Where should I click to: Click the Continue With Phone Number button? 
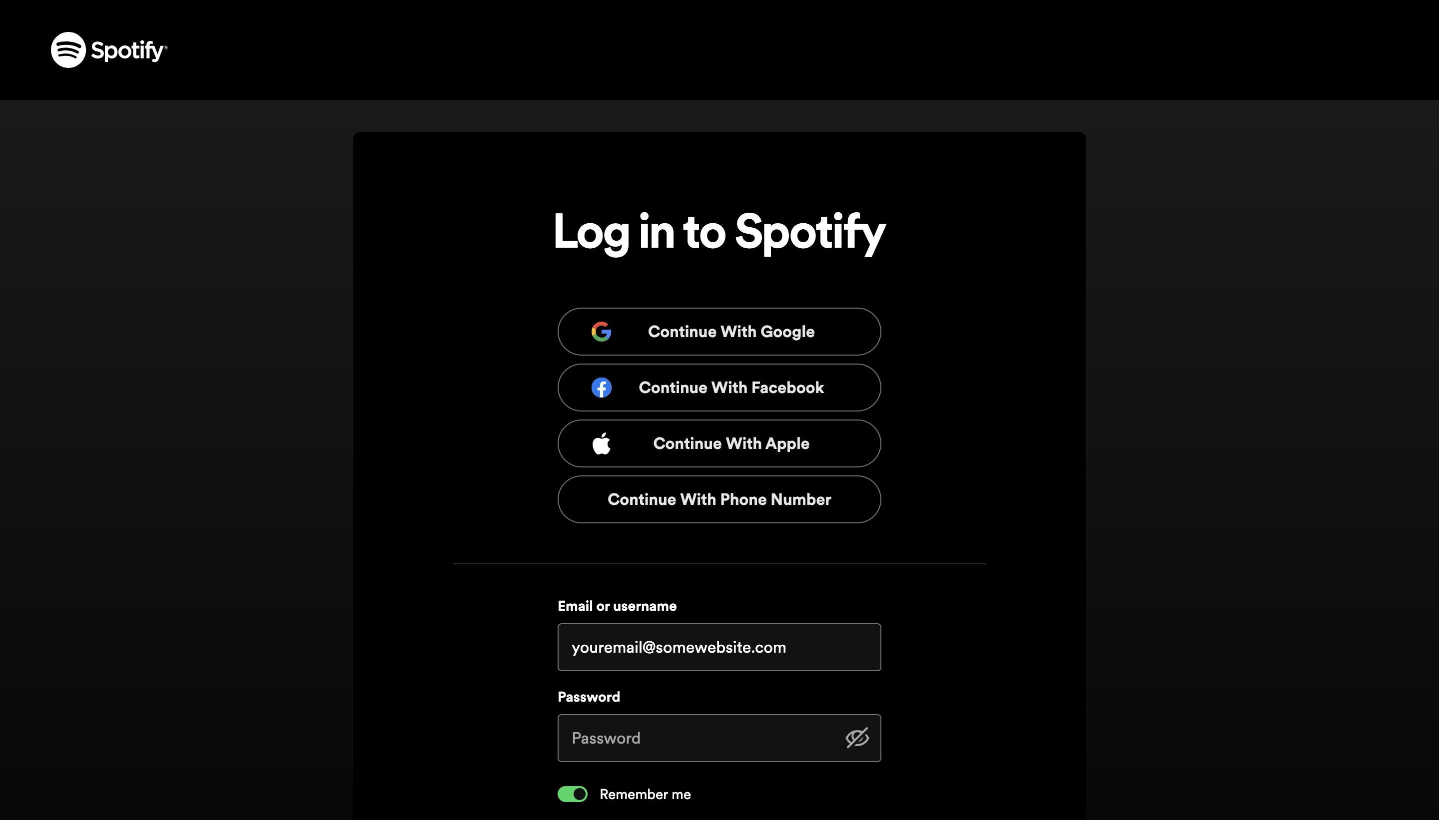[719, 499]
